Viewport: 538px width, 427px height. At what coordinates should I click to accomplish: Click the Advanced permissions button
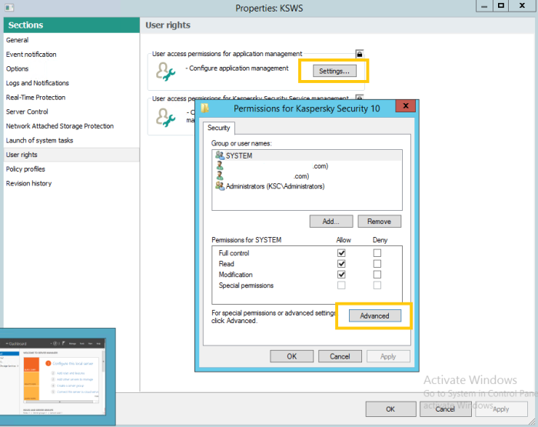[375, 315]
